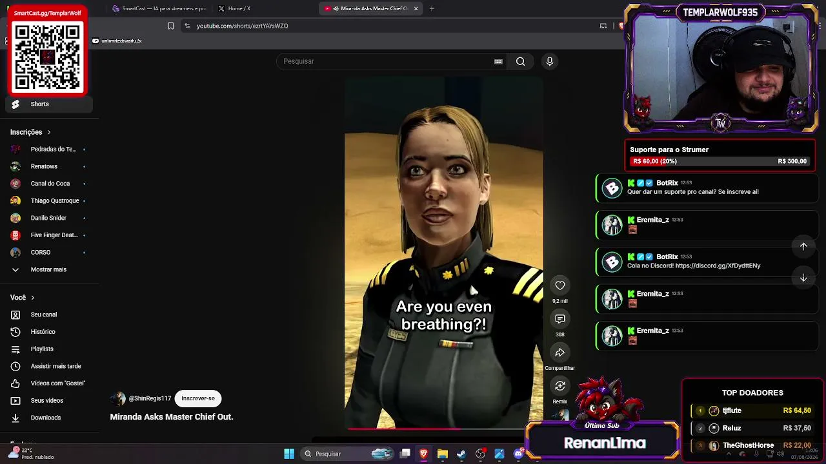Click the Discord invite link in chat

pos(718,266)
